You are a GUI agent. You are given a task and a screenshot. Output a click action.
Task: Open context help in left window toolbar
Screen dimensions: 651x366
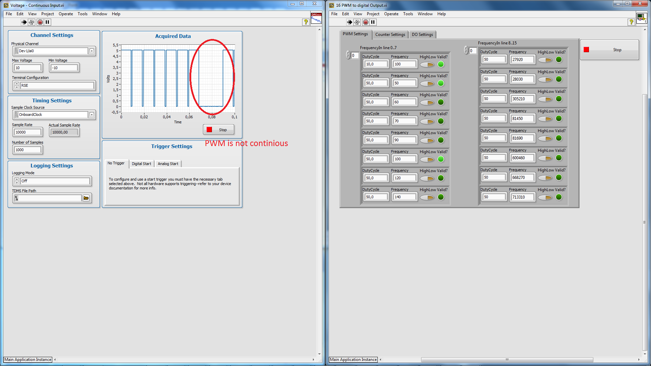coord(306,22)
